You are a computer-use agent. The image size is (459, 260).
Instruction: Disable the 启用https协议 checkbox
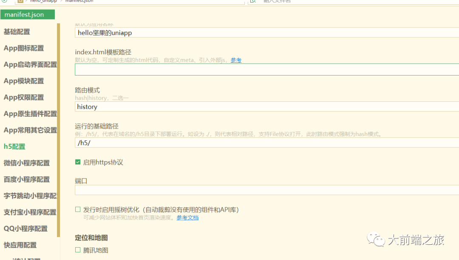tap(78, 162)
